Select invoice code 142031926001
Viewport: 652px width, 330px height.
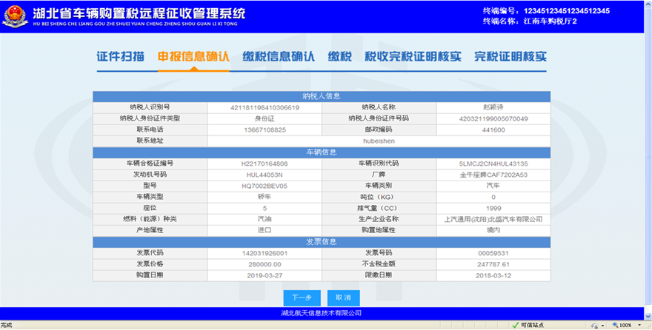[265, 253]
